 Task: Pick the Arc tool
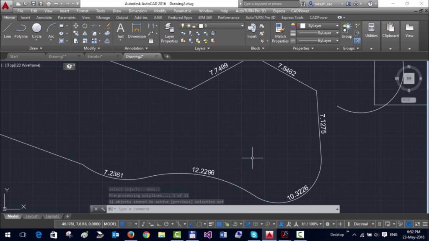pos(51,31)
